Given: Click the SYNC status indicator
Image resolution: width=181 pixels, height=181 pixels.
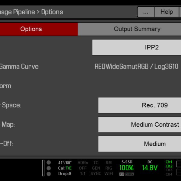Looking at the screenshot, I should click(x=96, y=173).
